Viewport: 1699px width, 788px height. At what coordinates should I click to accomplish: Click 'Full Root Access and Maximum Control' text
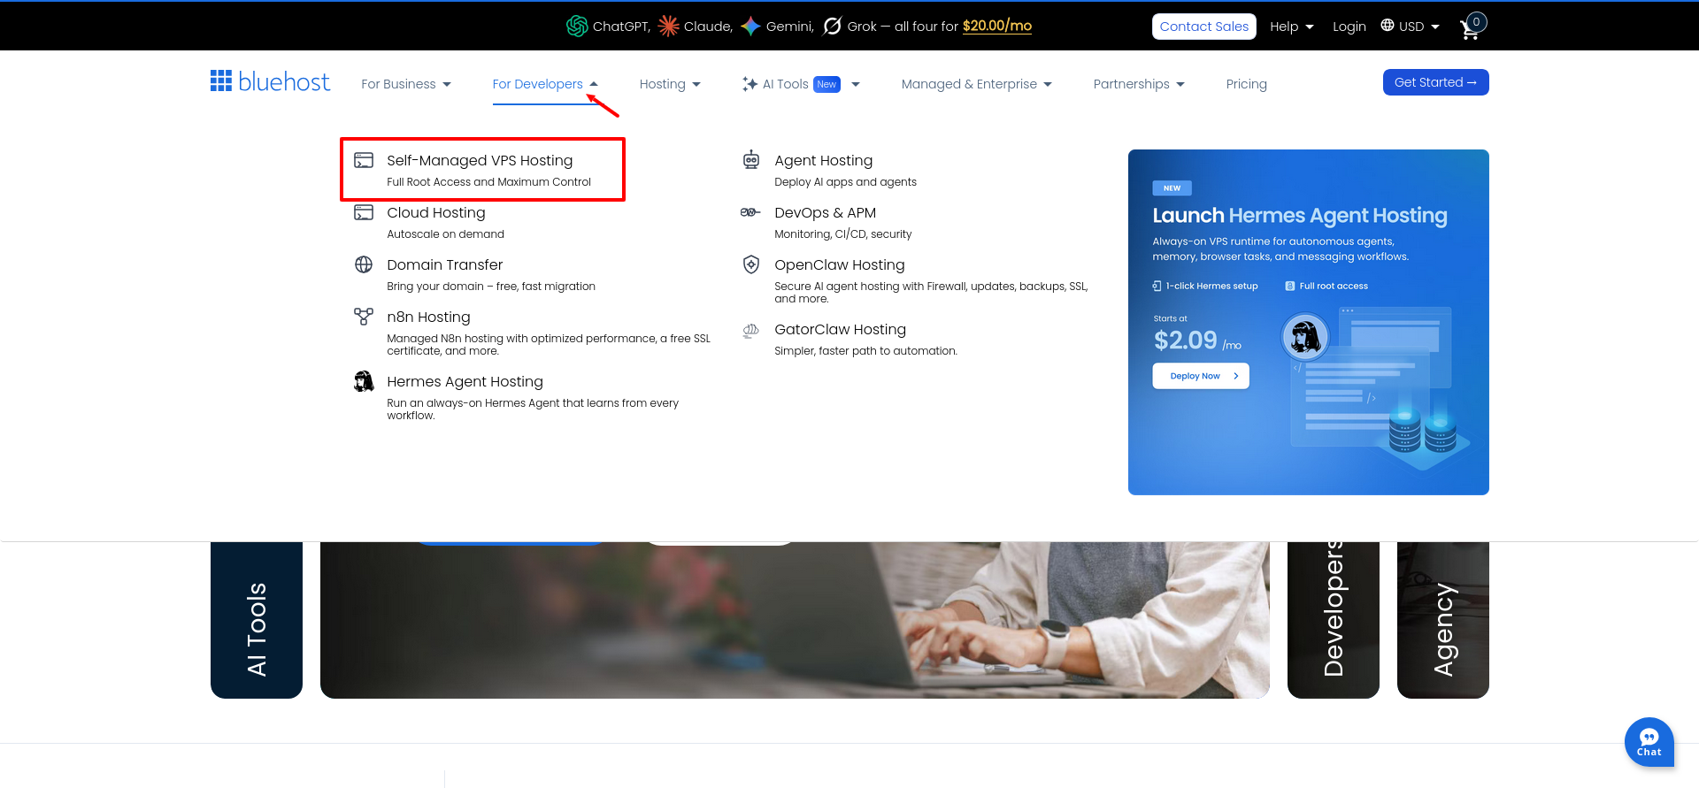click(488, 182)
